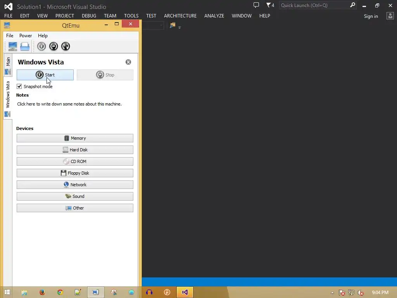
Task: Open the QtEmu Help menu
Action: [x=43, y=36]
